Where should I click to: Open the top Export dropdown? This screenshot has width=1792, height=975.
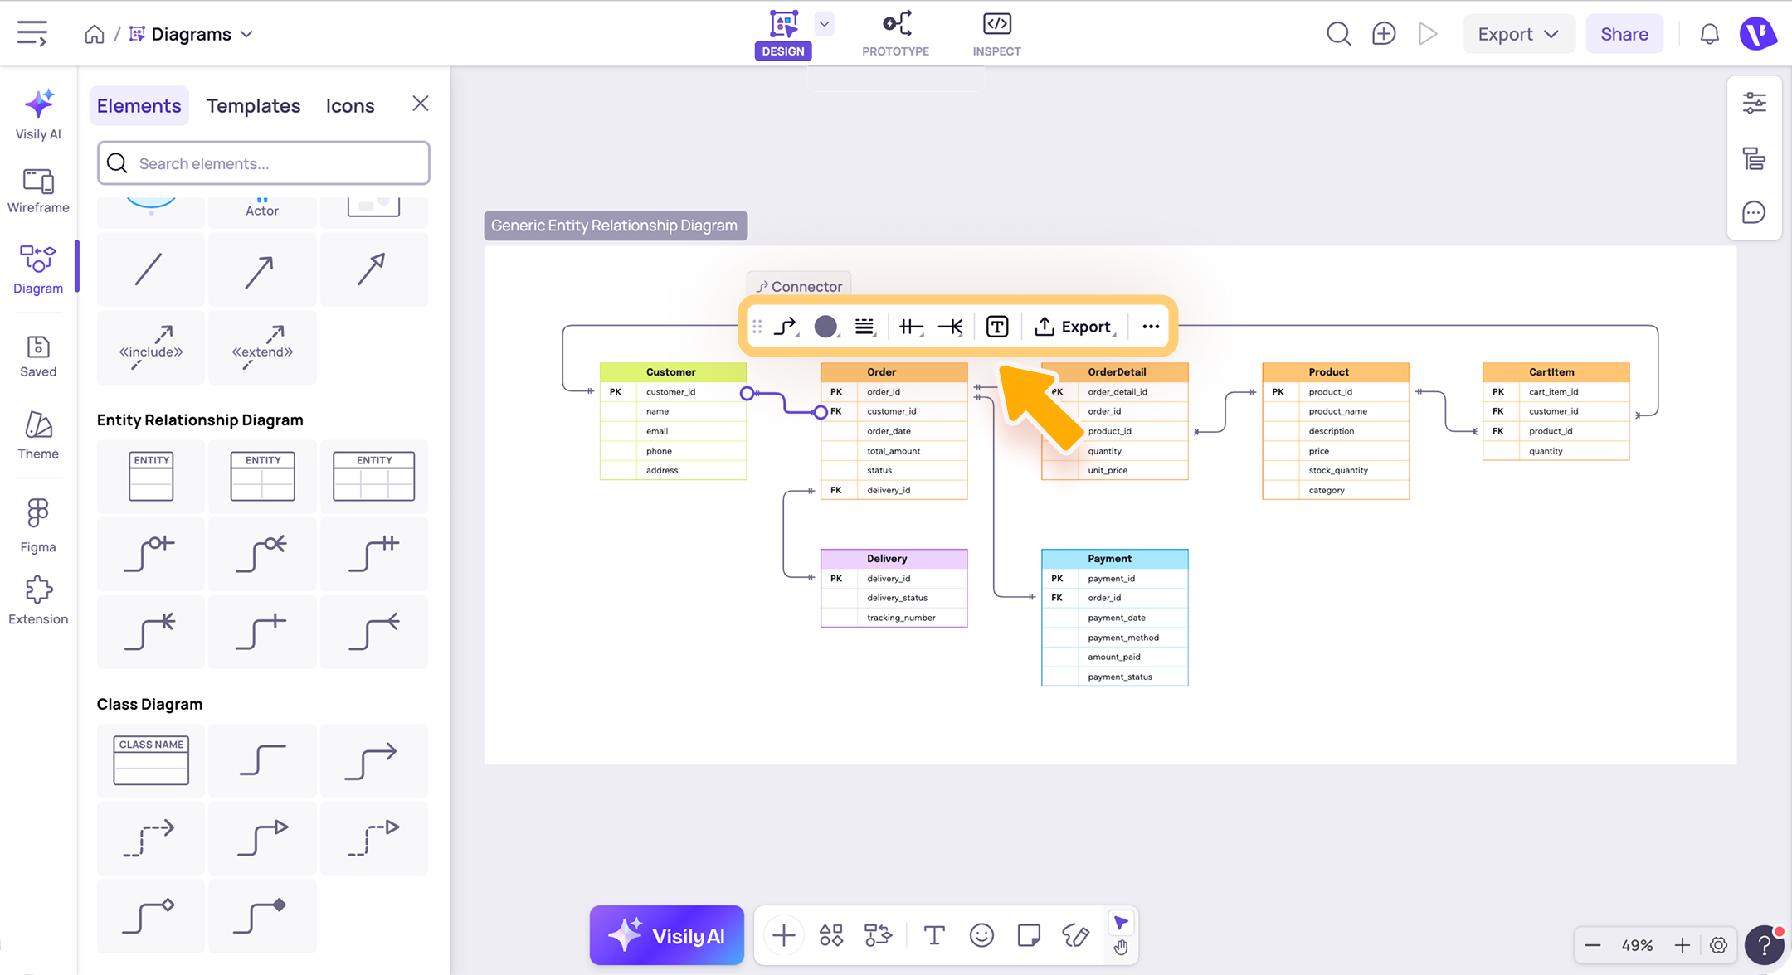1518,34
